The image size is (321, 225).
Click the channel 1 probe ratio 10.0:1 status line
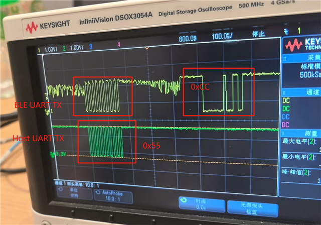pos(77,184)
